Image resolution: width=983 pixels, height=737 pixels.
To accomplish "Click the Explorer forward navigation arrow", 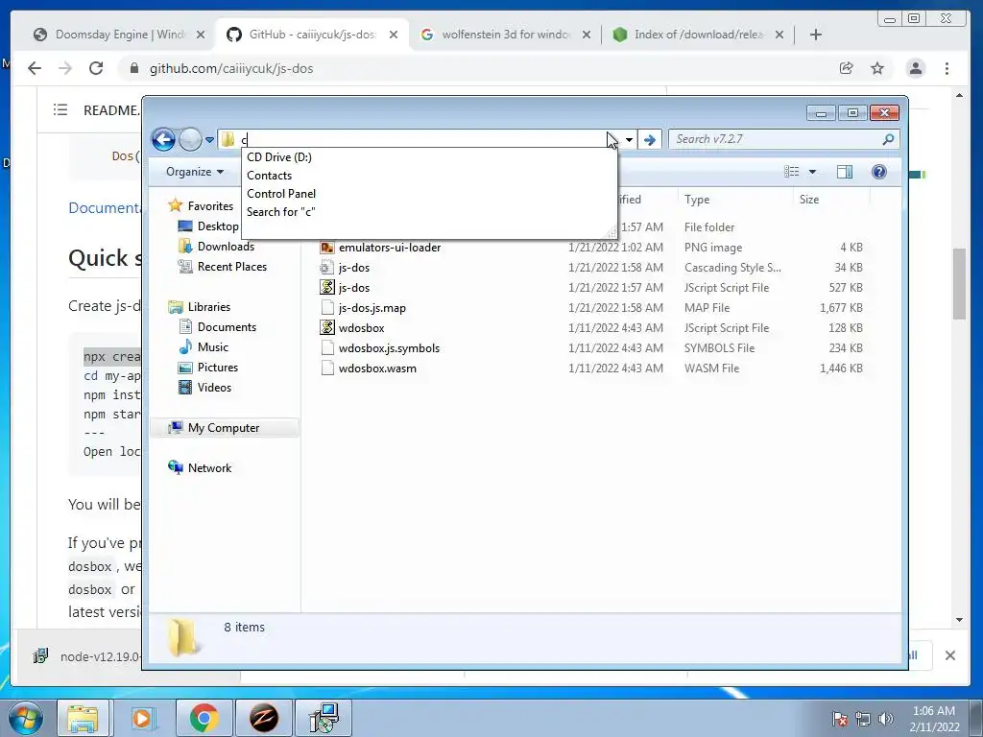I will [x=190, y=139].
